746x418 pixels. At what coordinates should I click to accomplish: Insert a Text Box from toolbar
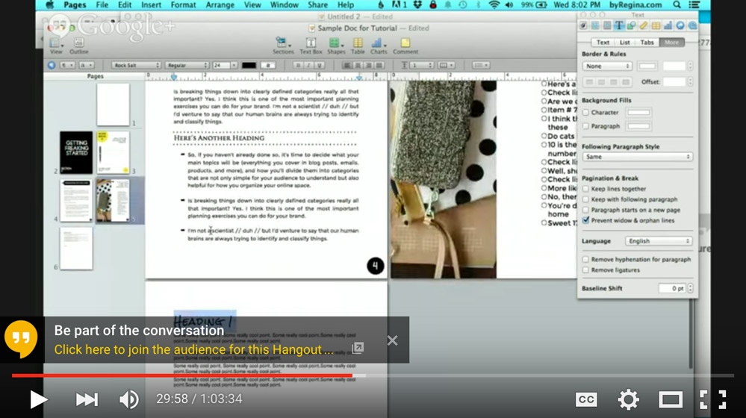click(311, 46)
